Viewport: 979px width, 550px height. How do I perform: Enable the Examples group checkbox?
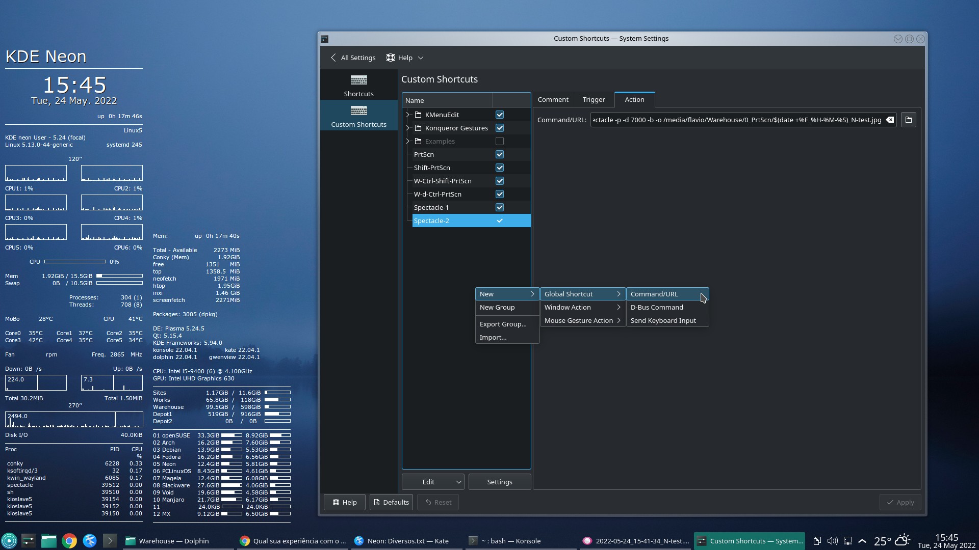(500, 141)
